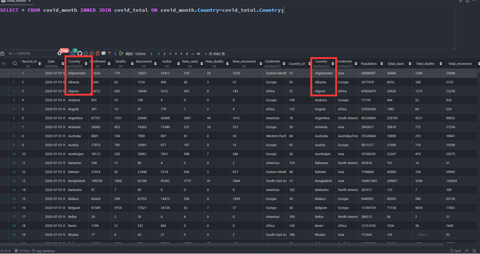Toggle sort arrows on Deaths column
Screen dimensions: 480x254
click(132, 64)
